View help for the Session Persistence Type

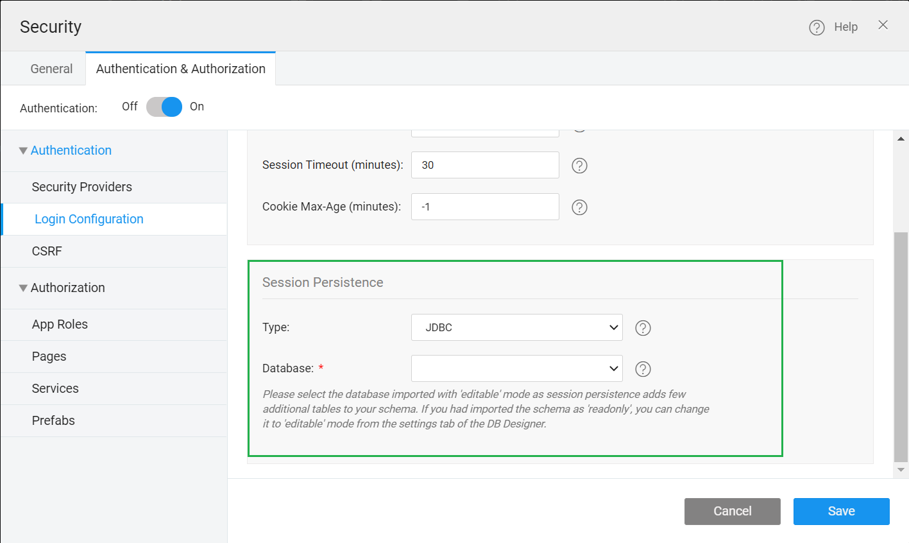click(x=643, y=328)
